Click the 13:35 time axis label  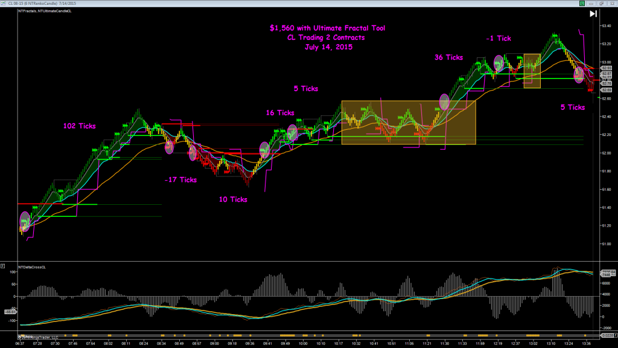click(x=586, y=344)
